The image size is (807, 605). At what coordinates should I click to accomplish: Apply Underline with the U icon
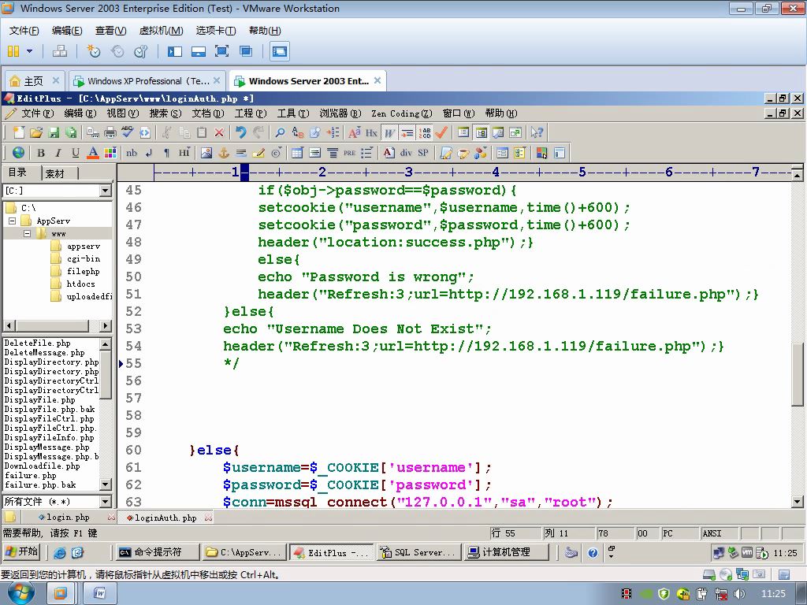coord(76,152)
